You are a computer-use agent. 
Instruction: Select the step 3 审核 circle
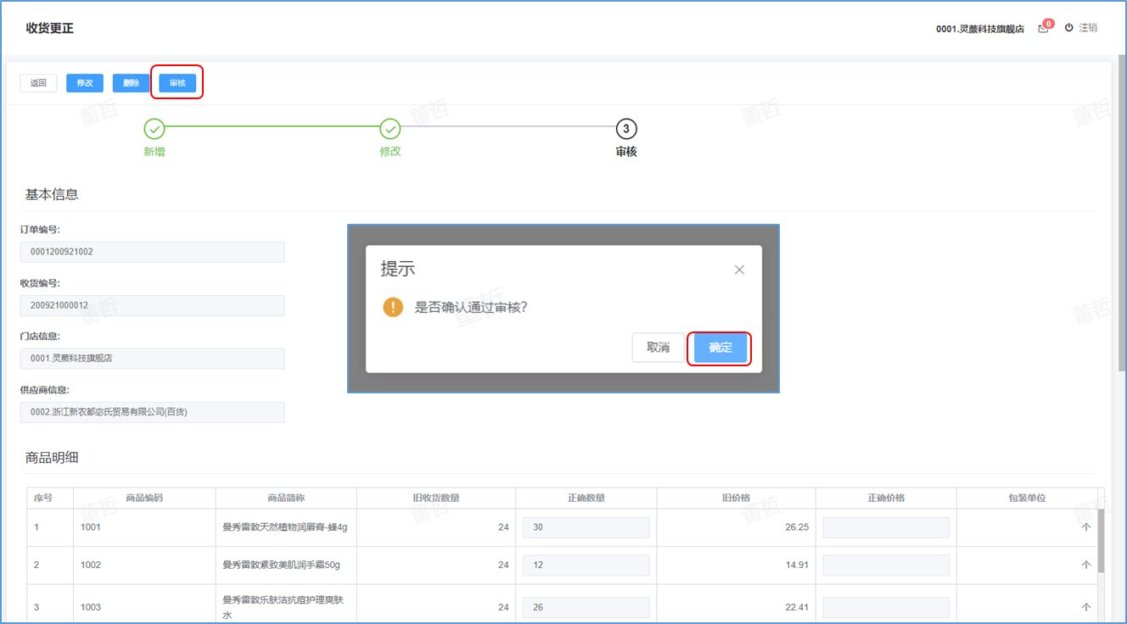(x=626, y=129)
